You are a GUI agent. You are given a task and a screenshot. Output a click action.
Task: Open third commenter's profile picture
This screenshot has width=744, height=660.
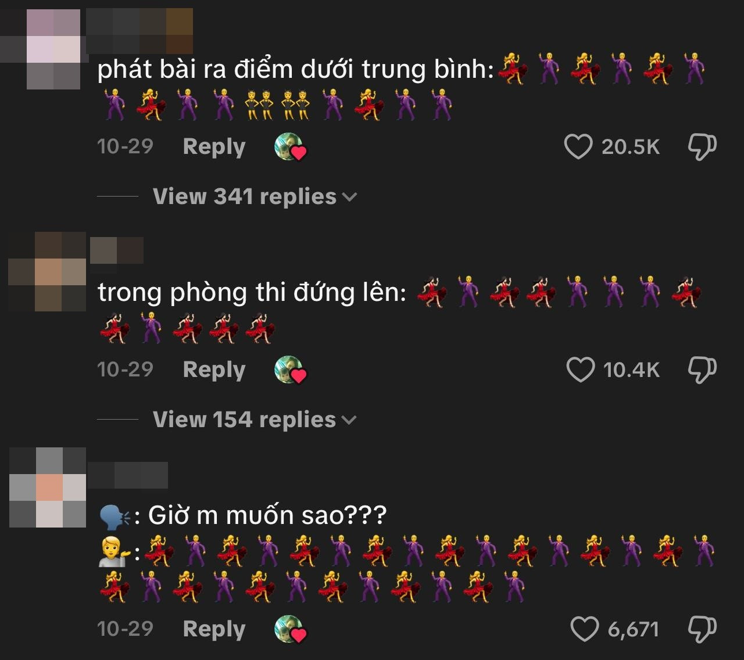click(x=48, y=487)
